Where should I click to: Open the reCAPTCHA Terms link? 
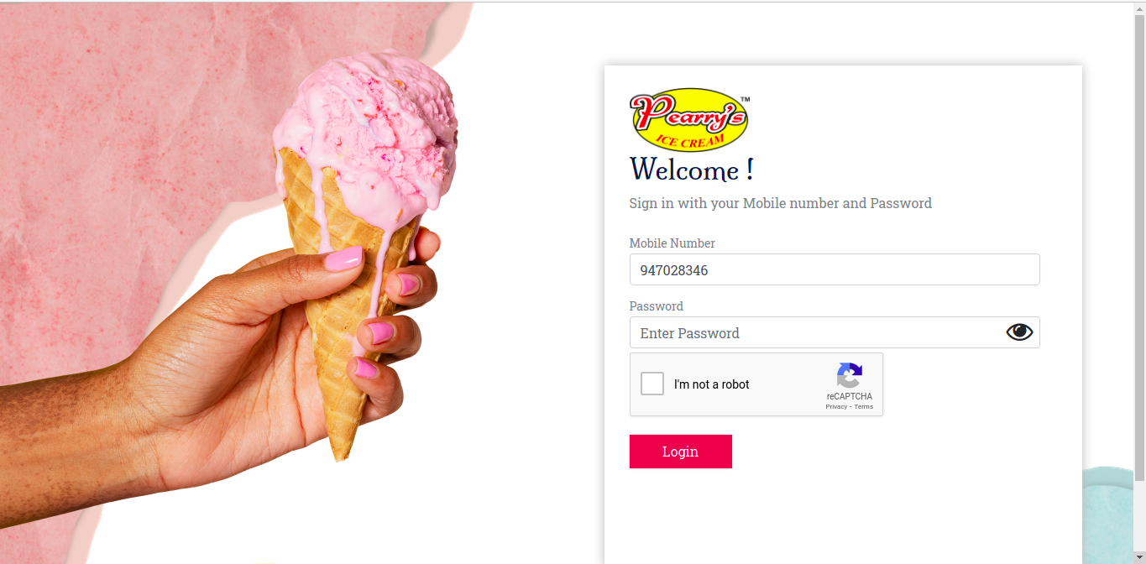[x=864, y=407]
